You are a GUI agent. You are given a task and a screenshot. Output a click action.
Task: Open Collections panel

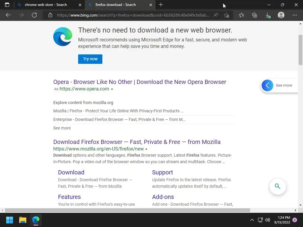255,15
